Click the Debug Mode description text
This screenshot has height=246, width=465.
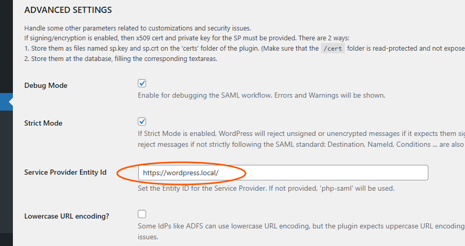[261, 96]
